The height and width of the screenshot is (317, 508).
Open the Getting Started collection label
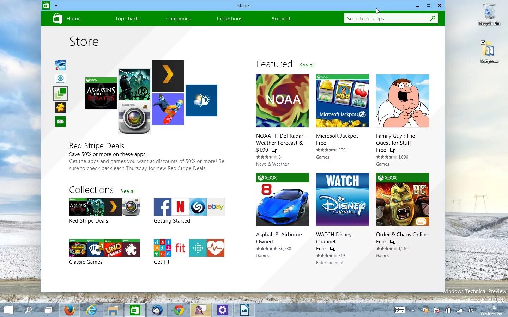(172, 221)
